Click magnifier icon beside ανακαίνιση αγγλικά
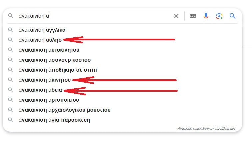This screenshot has width=252, height=142. [x=11, y=30]
